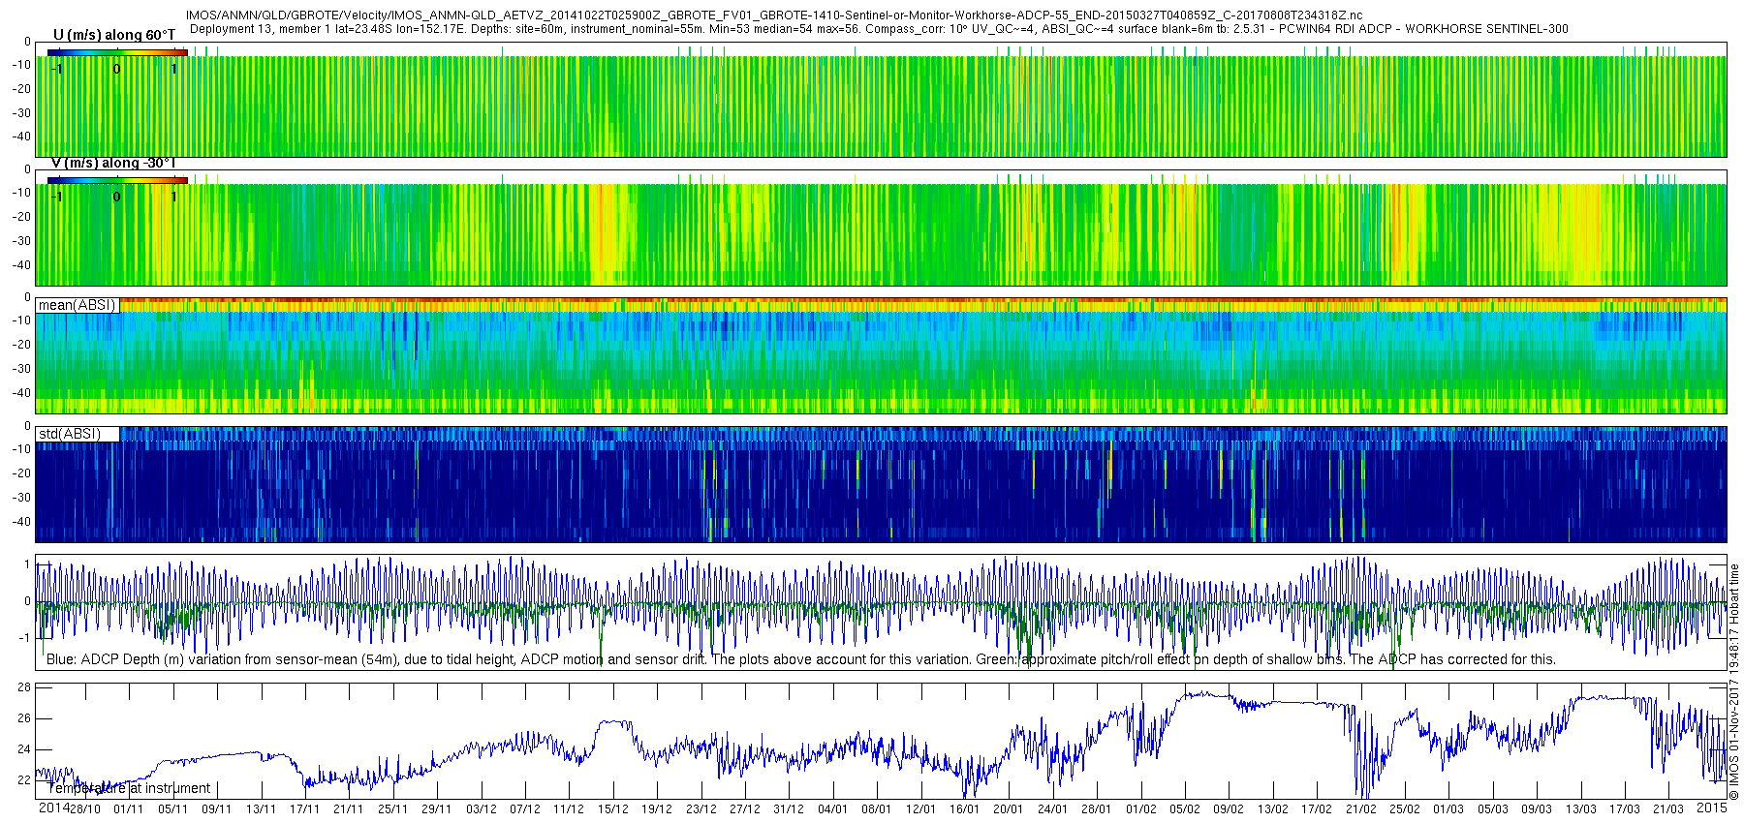Click the '08/01' date tick label

pyautogui.click(x=877, y=809)
